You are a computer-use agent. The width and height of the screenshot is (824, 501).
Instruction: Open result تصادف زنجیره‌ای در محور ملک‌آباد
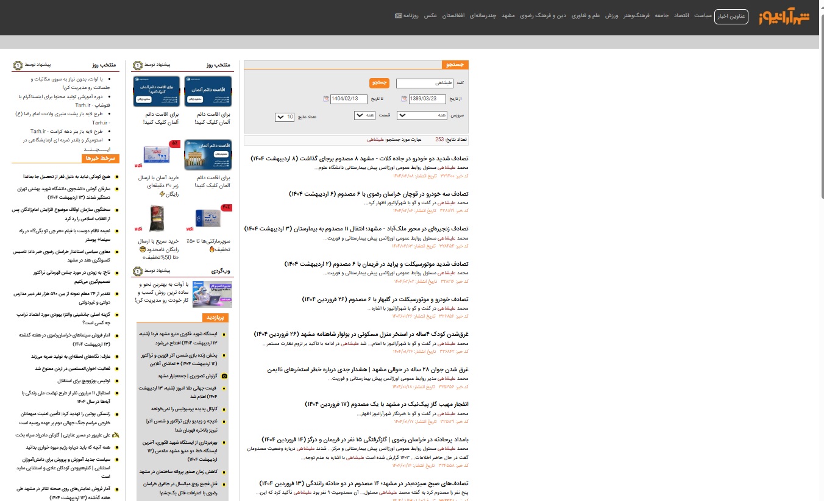[x=357, y=229]
